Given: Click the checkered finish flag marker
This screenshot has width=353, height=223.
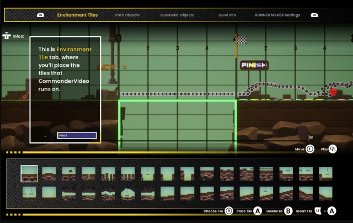Looking at the screenshot, I should [242, 40].
